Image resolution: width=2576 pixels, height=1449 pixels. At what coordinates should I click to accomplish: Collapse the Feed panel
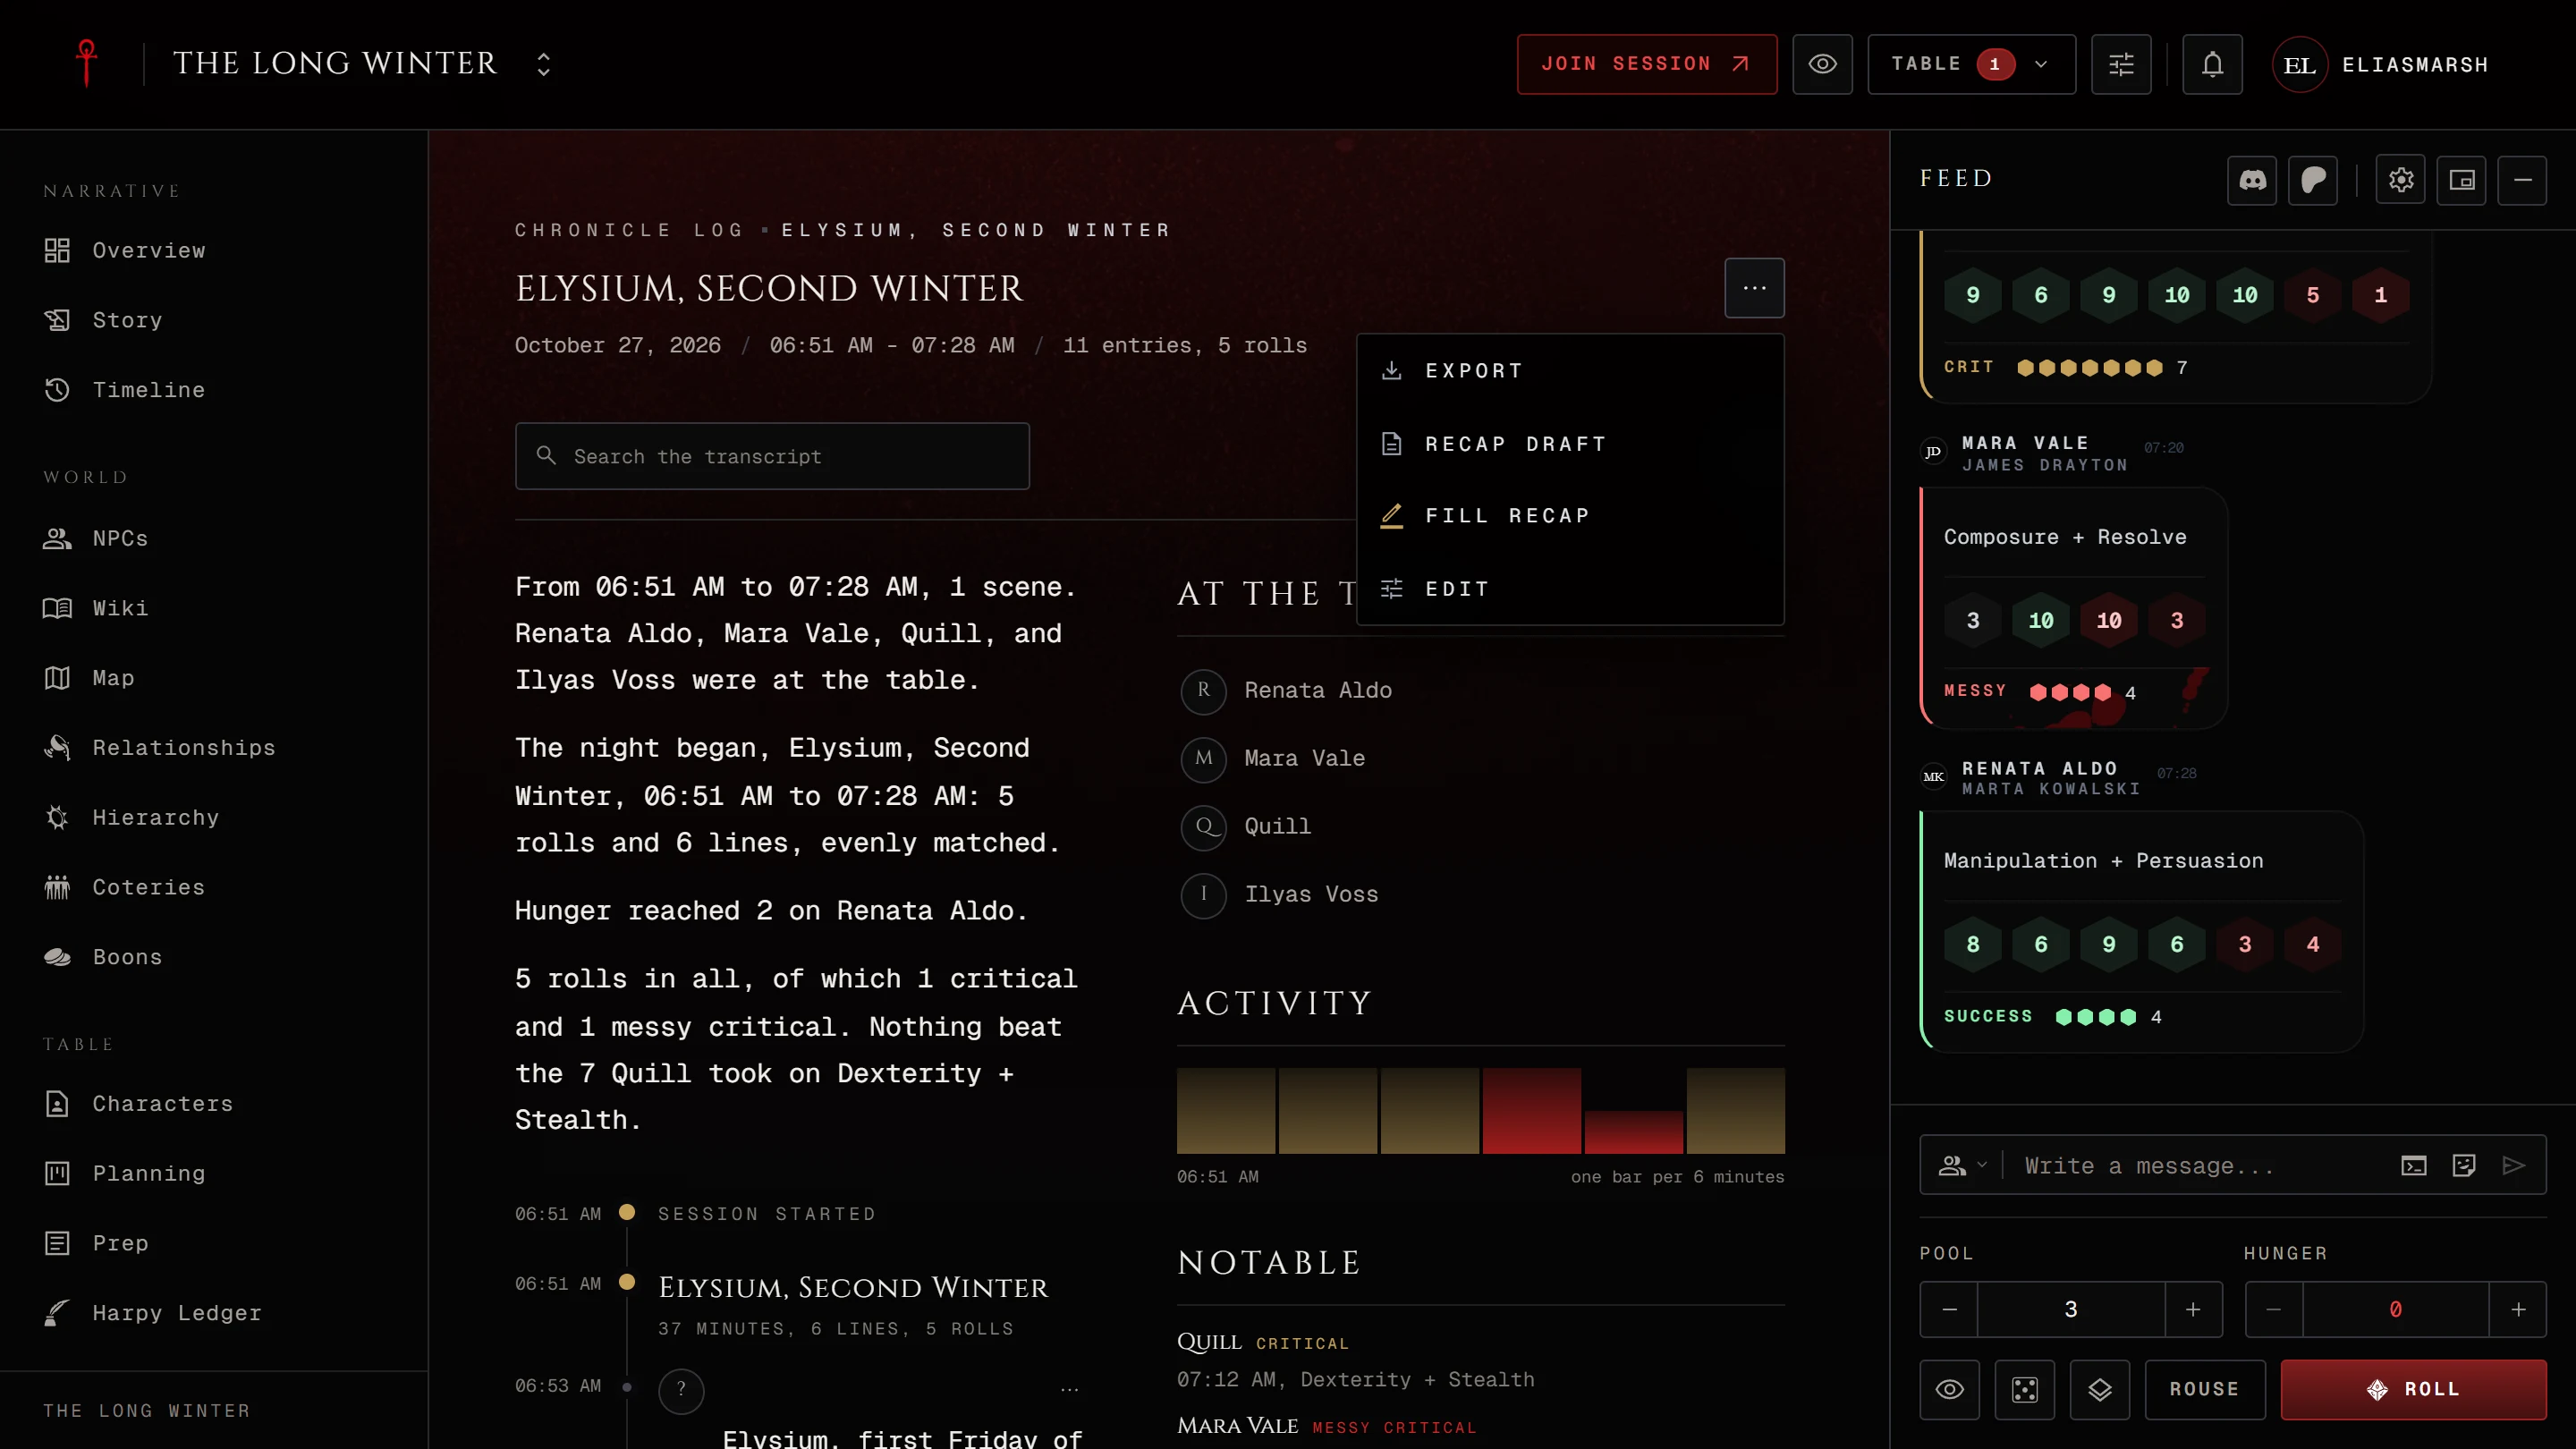[x=2522, y=180]
